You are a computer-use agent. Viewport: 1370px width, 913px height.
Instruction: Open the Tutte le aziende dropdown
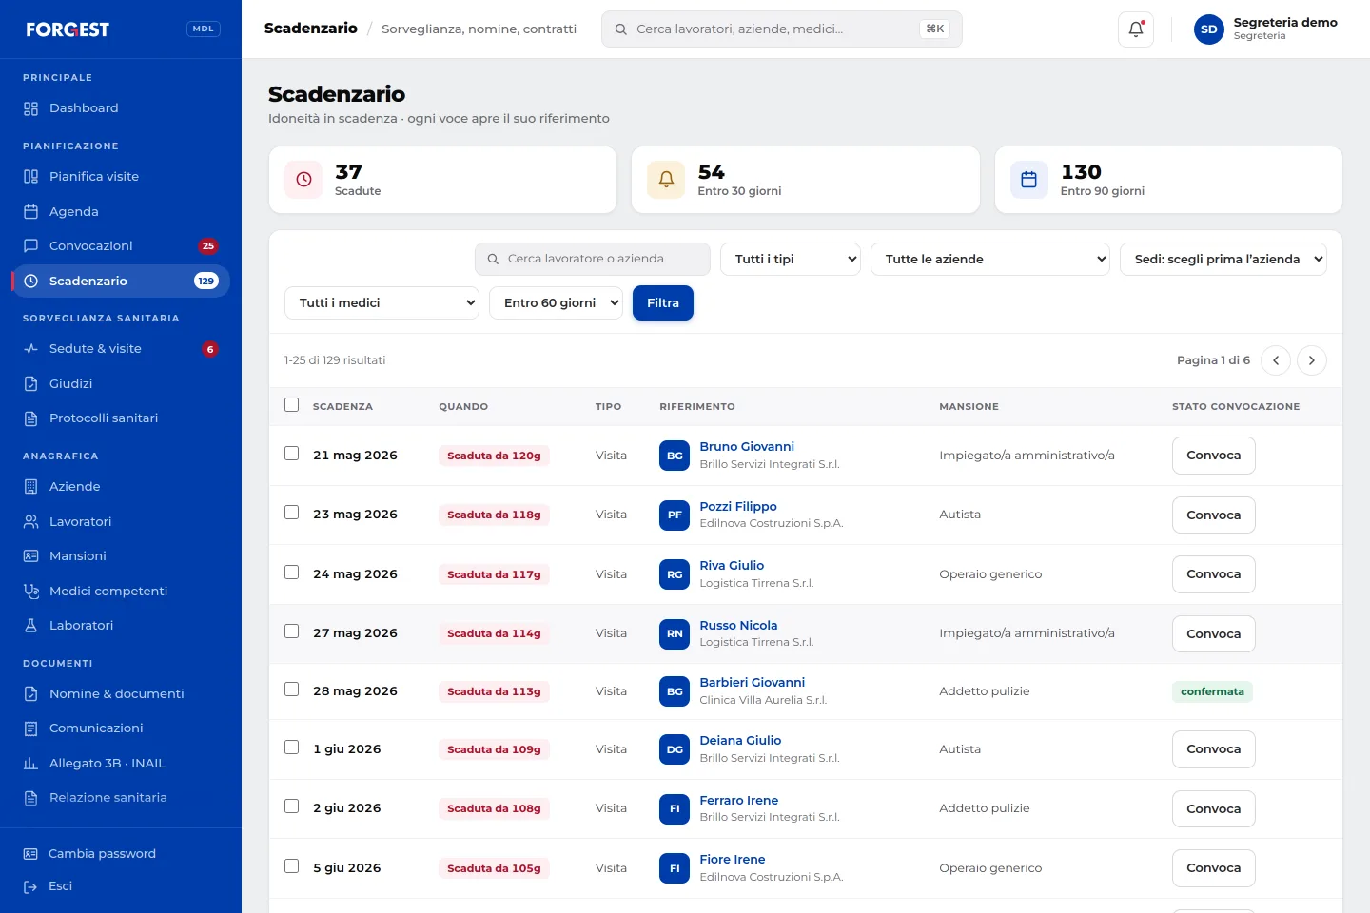click(990, 259)
